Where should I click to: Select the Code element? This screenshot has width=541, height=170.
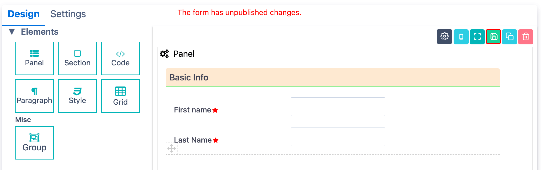(x=120, y=58)
